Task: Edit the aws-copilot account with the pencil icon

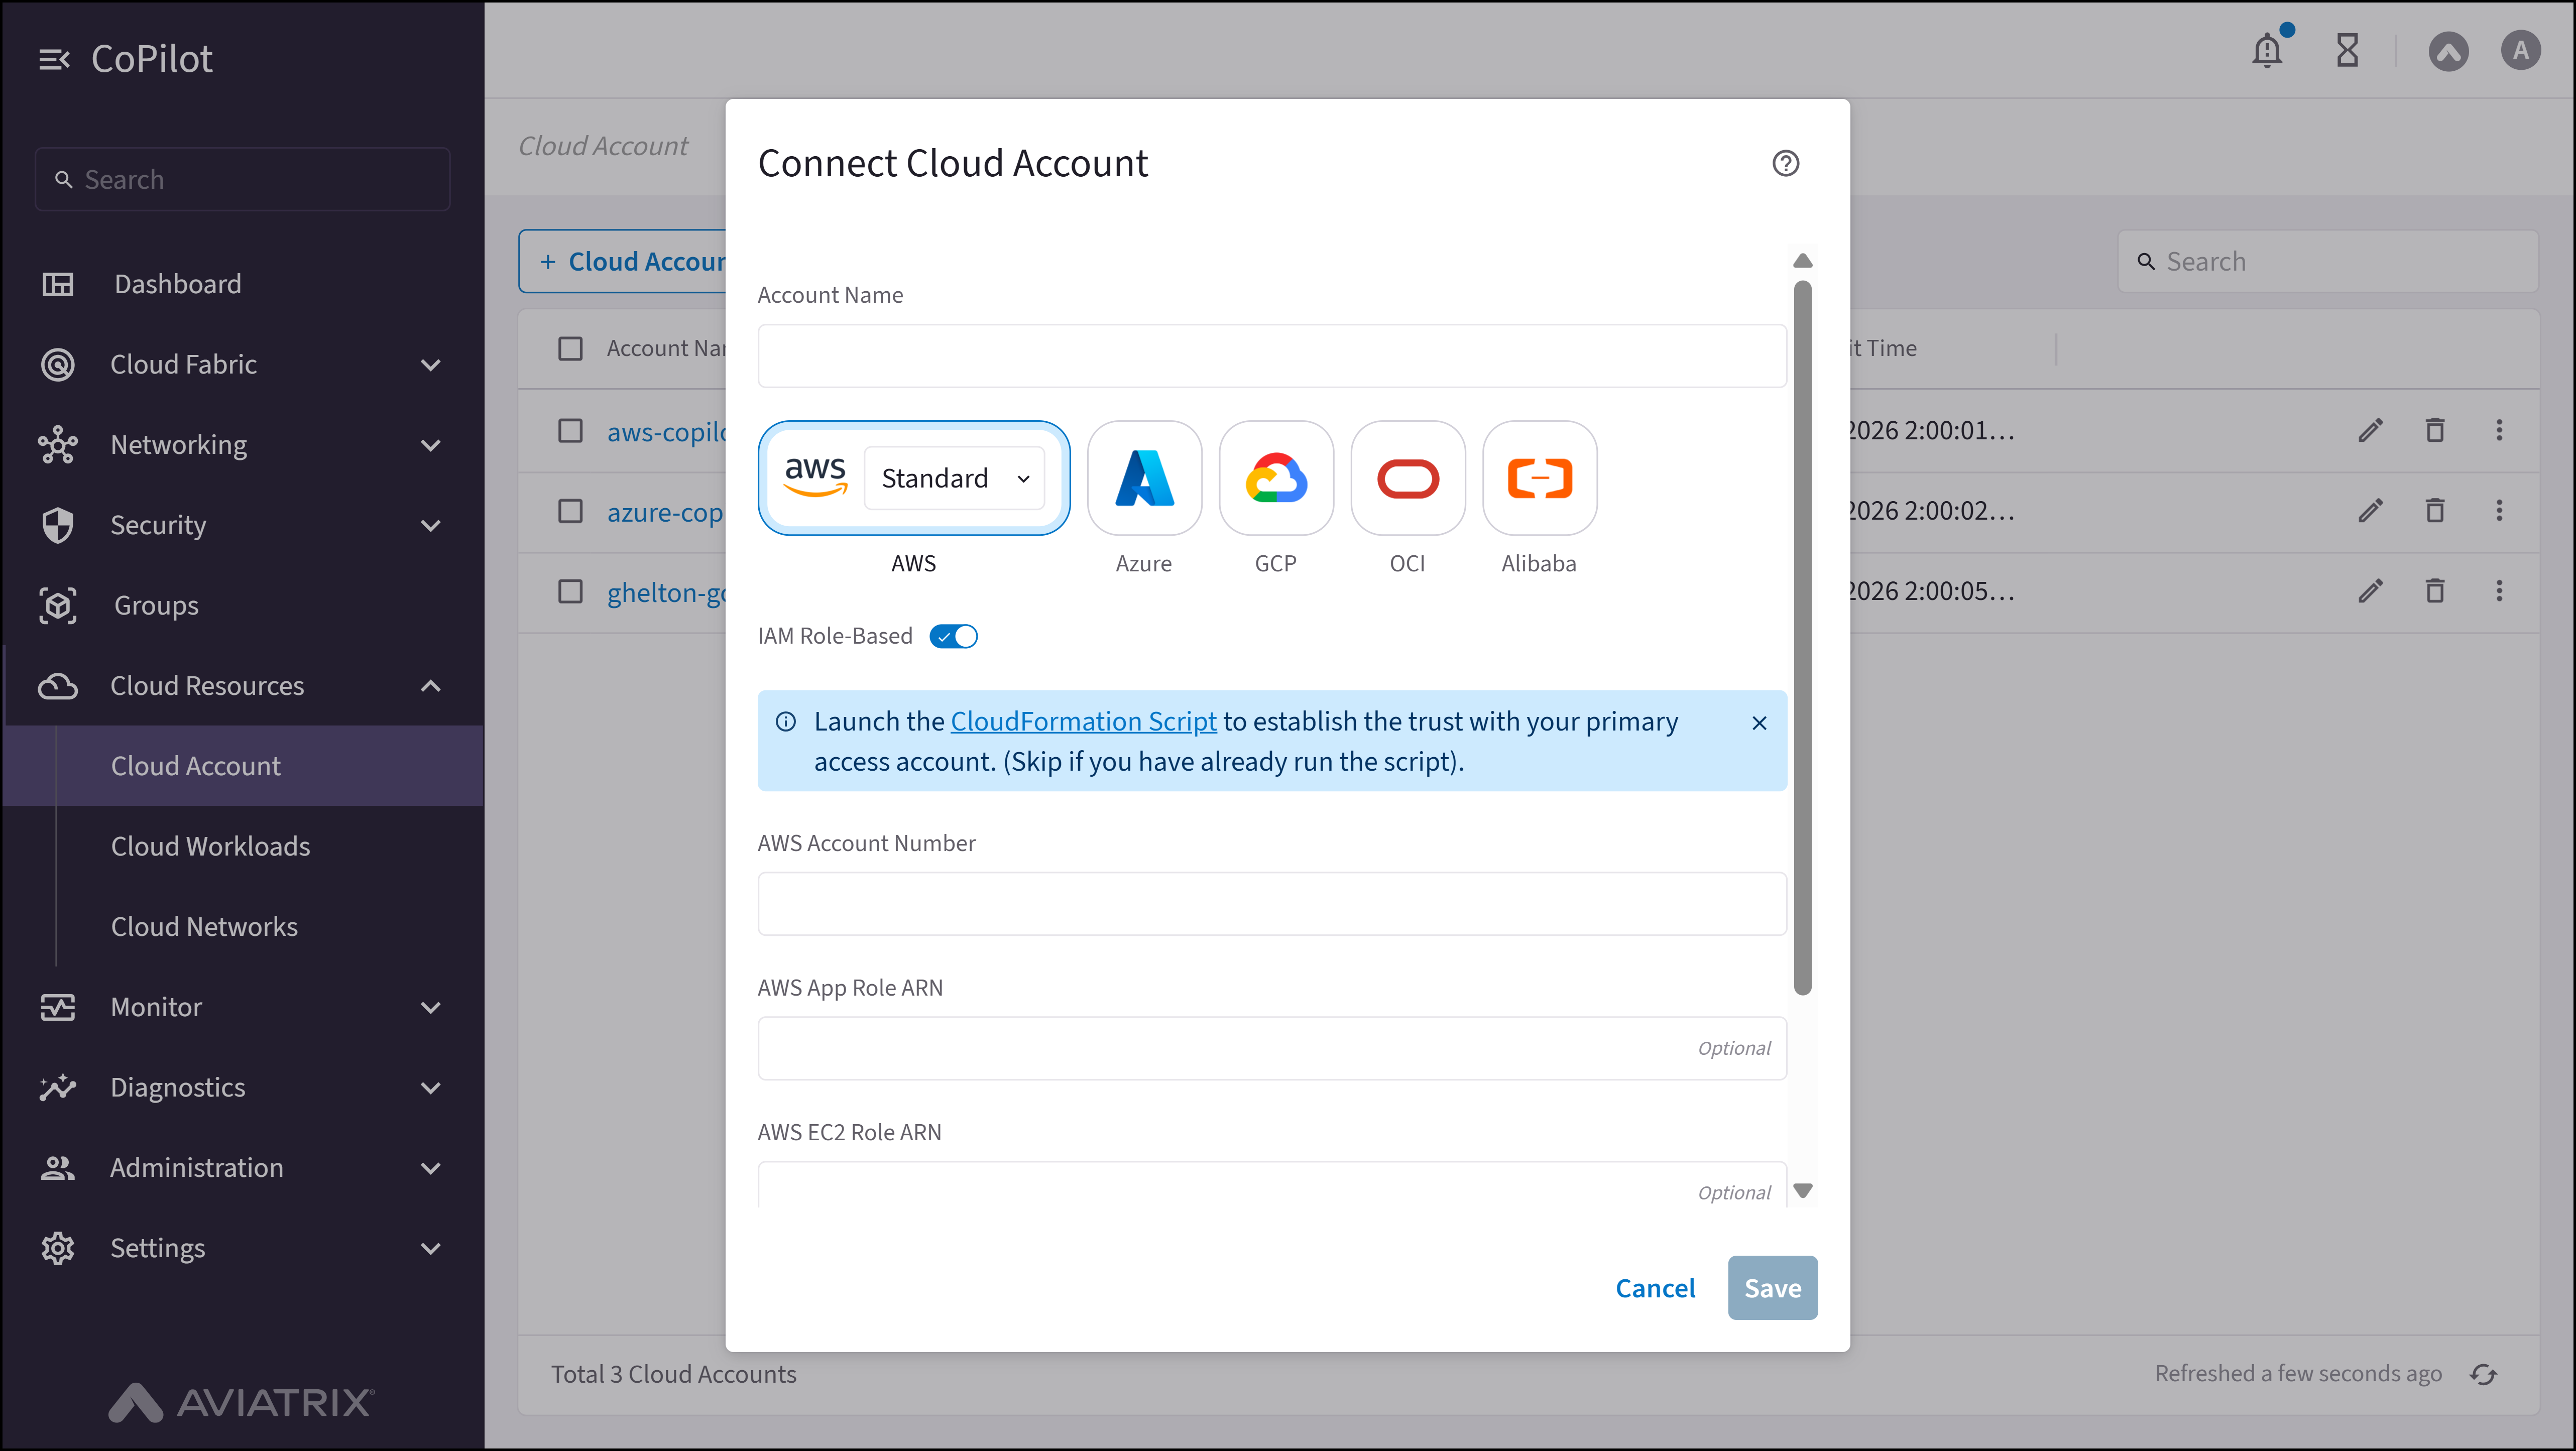Action: [x=2371, y=430]
